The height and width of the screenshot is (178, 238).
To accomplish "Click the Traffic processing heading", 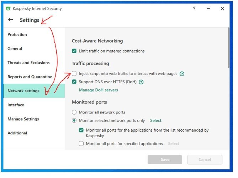I will [90, 63].
